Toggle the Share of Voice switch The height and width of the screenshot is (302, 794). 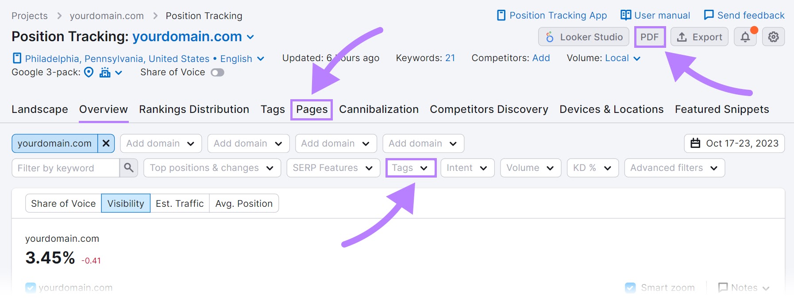217,72
